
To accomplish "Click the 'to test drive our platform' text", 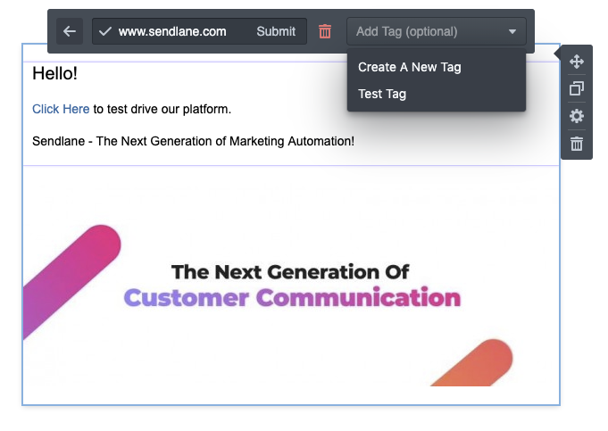I will click(162, 109).
